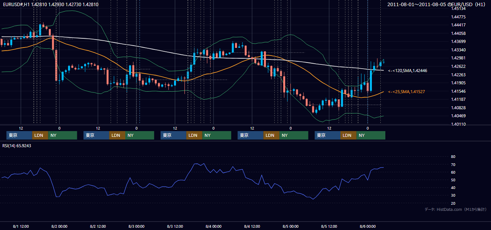Click price axis label 1.40469
Image resolution: width=491 pixels, height=230 pixels.
(458, 116)
